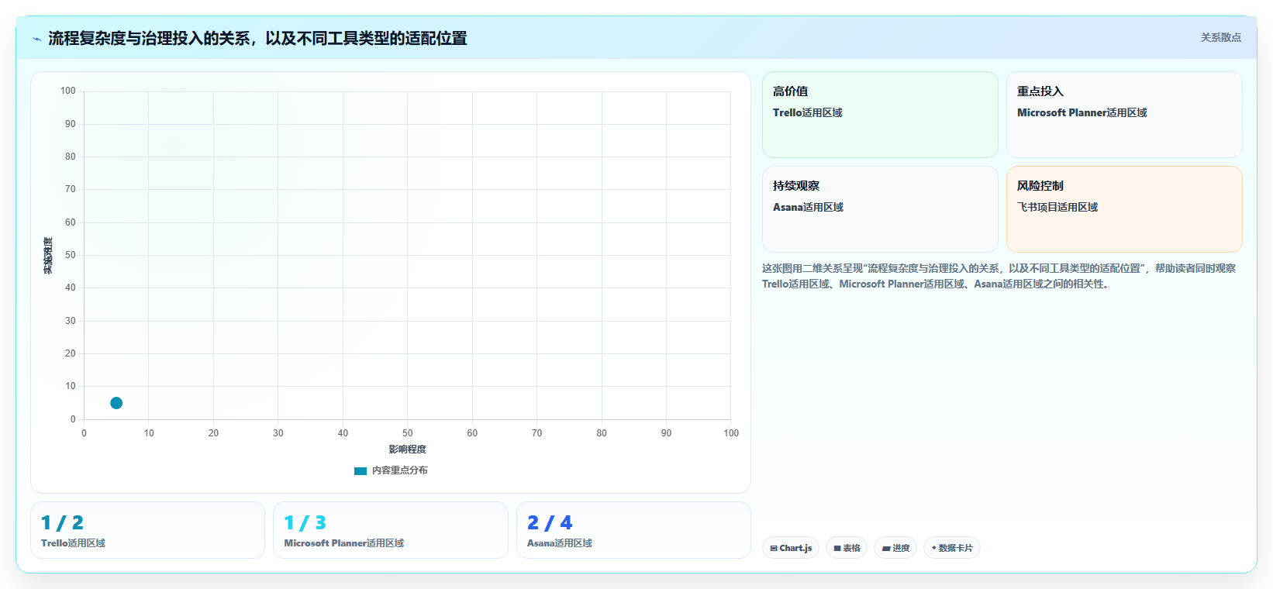Click the 1 / 3 Microsoft Planner适用区域 stat card

pyautogui.click(x=391, y=530)
